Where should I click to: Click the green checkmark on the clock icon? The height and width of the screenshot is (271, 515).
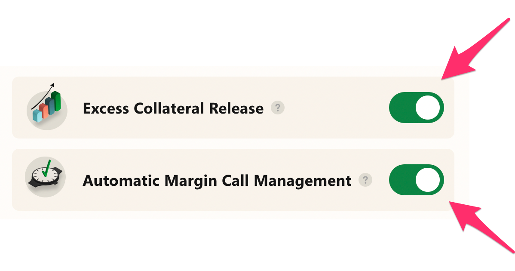pyautogui.click(x=47, y=168)
